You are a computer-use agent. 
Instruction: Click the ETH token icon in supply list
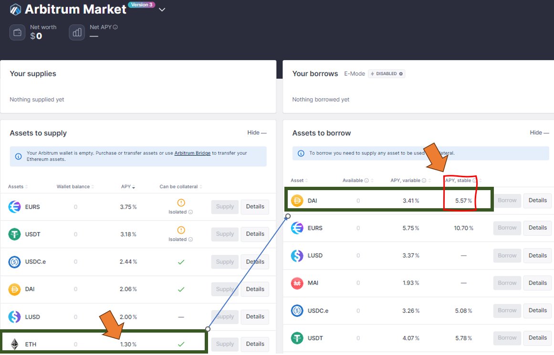14,344
